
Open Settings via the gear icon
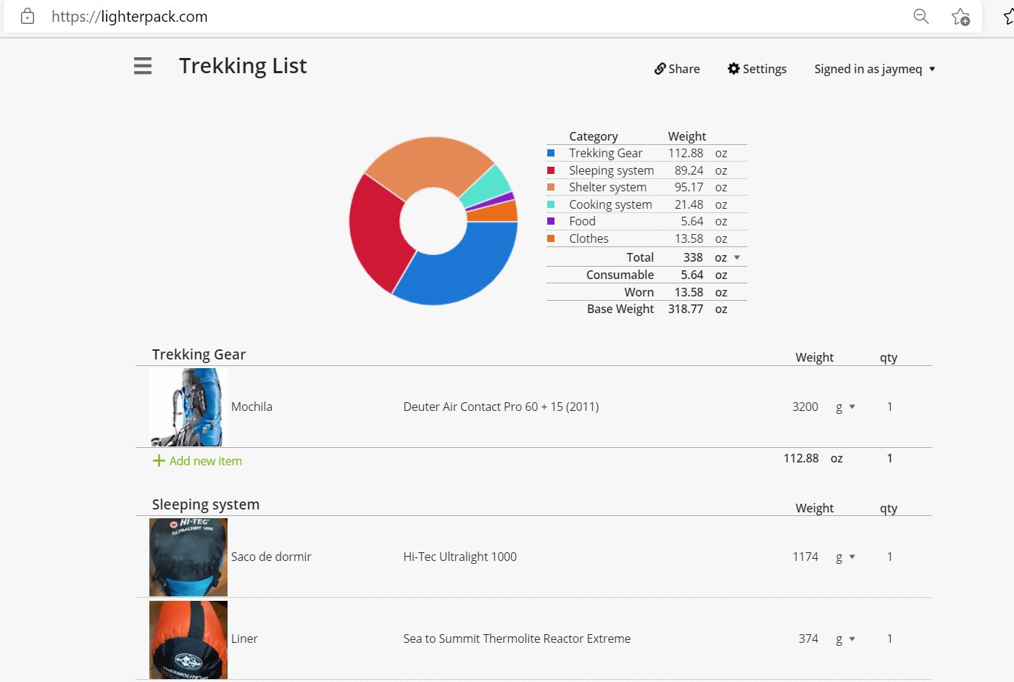(734, 69)
